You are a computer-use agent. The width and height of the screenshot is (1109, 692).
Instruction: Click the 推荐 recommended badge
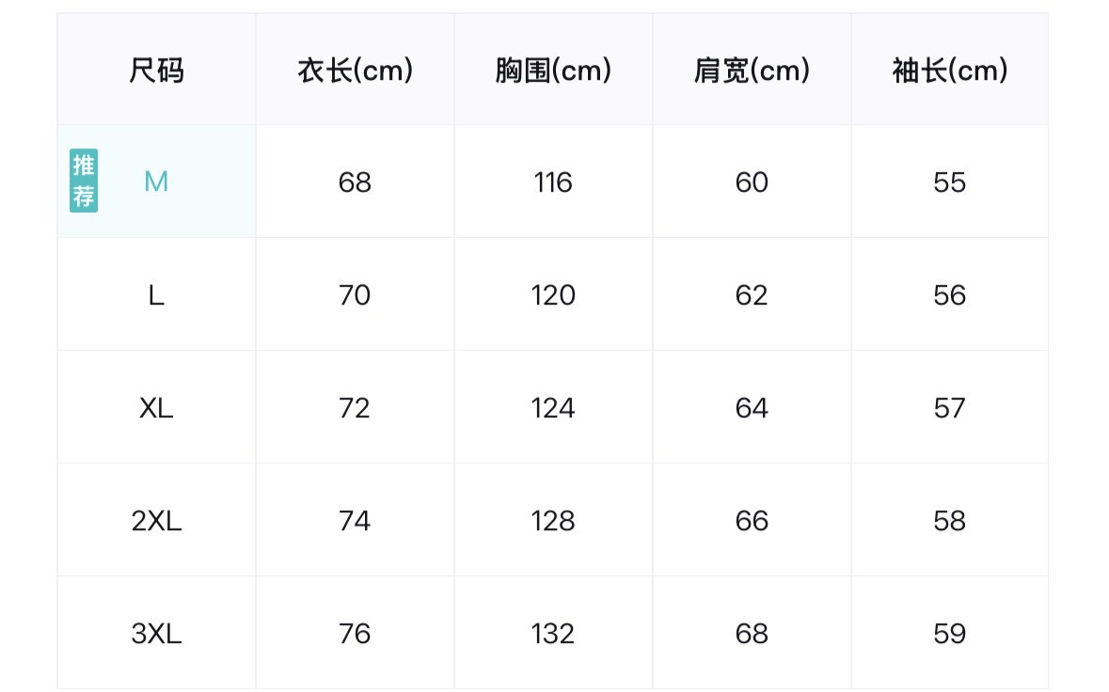point(84,181)
